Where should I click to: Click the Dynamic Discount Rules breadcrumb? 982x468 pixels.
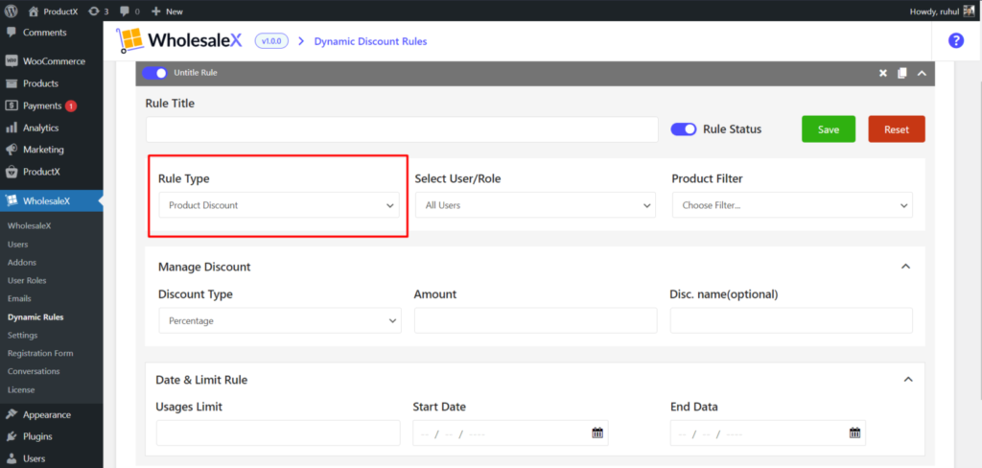tap(371, 41)
